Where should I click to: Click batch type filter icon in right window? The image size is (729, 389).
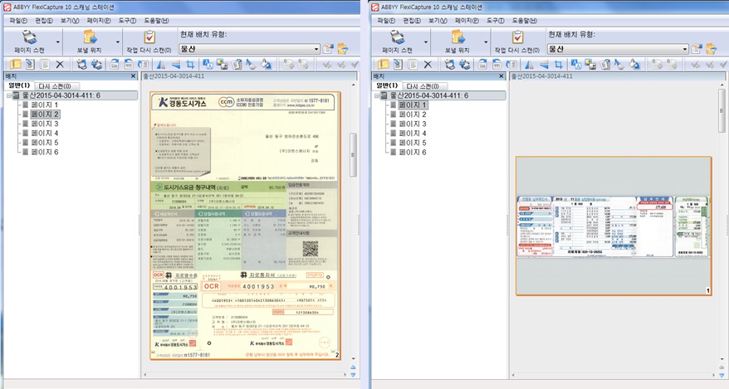tap(711, 48)
